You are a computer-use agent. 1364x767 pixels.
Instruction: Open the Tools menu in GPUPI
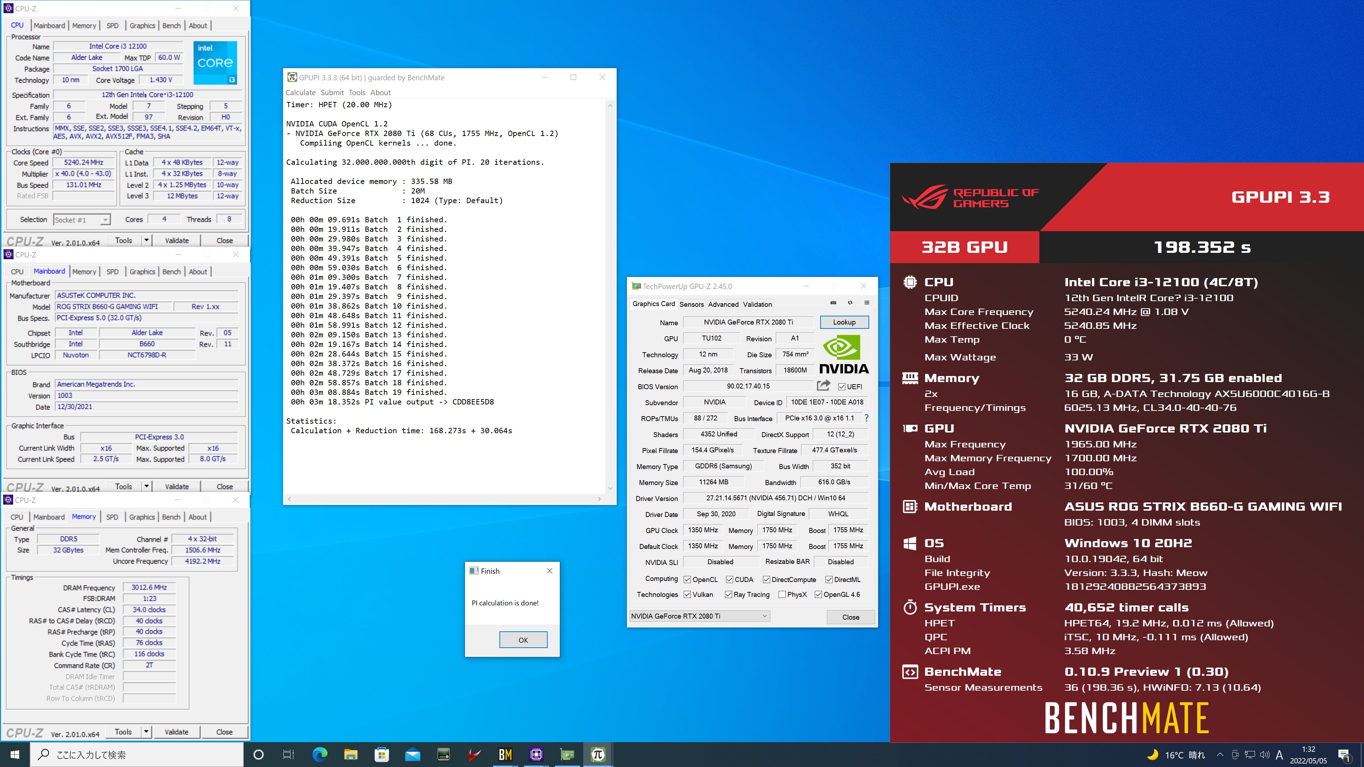tap(357, 93)
